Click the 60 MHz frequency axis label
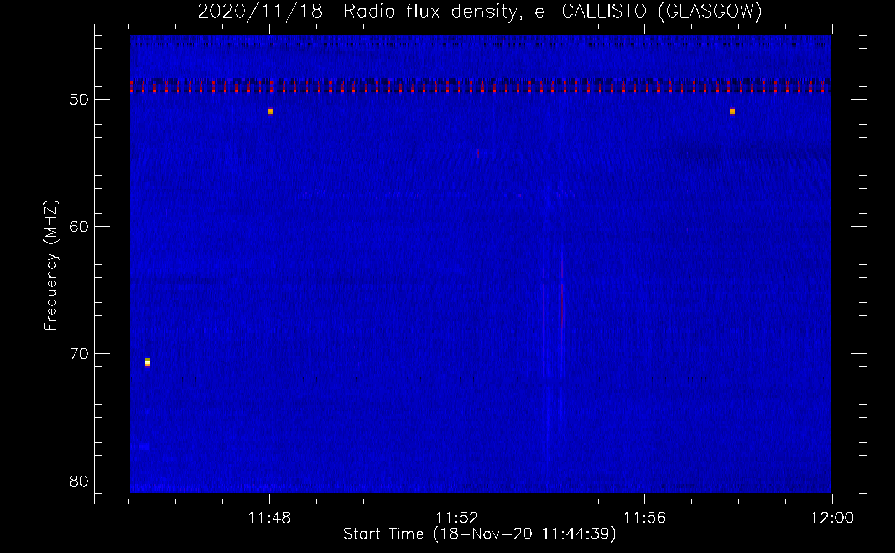The image size is (895, 553). [79, 227]
